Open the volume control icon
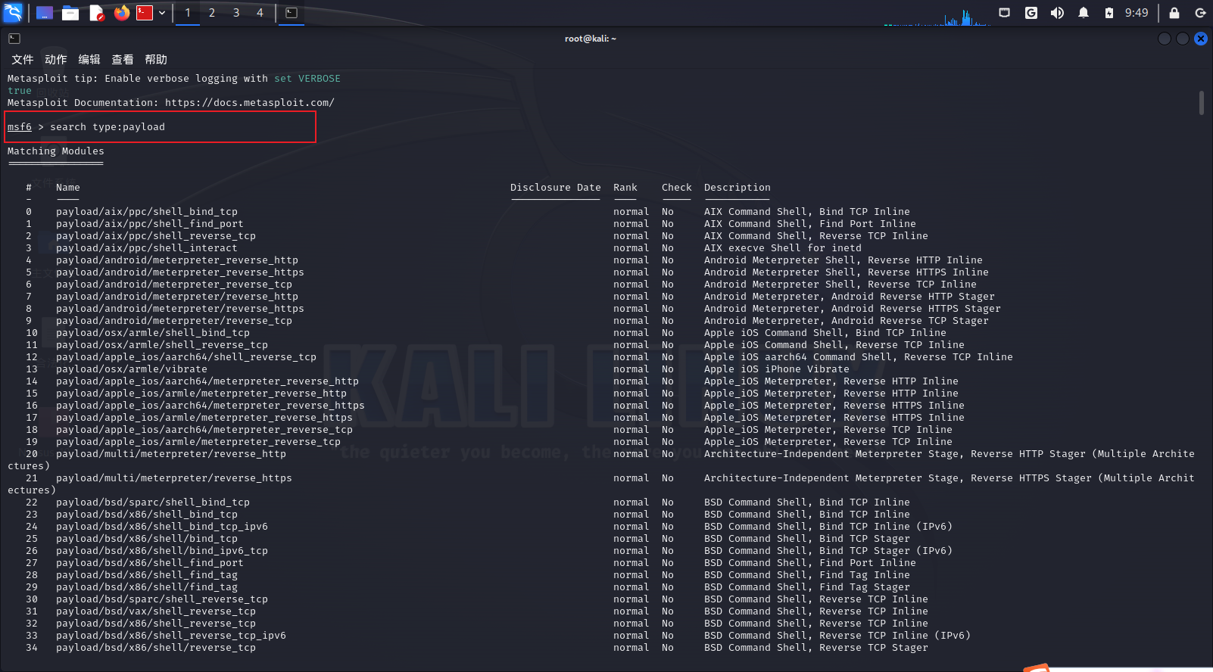 pos(1057,13)
